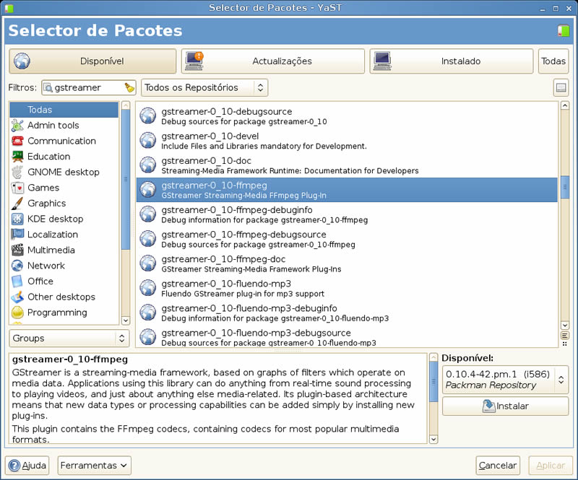The width and height of the screenshot is (578, 480).
Task: Open the Groups dropdown
Action: pos(69,338)
